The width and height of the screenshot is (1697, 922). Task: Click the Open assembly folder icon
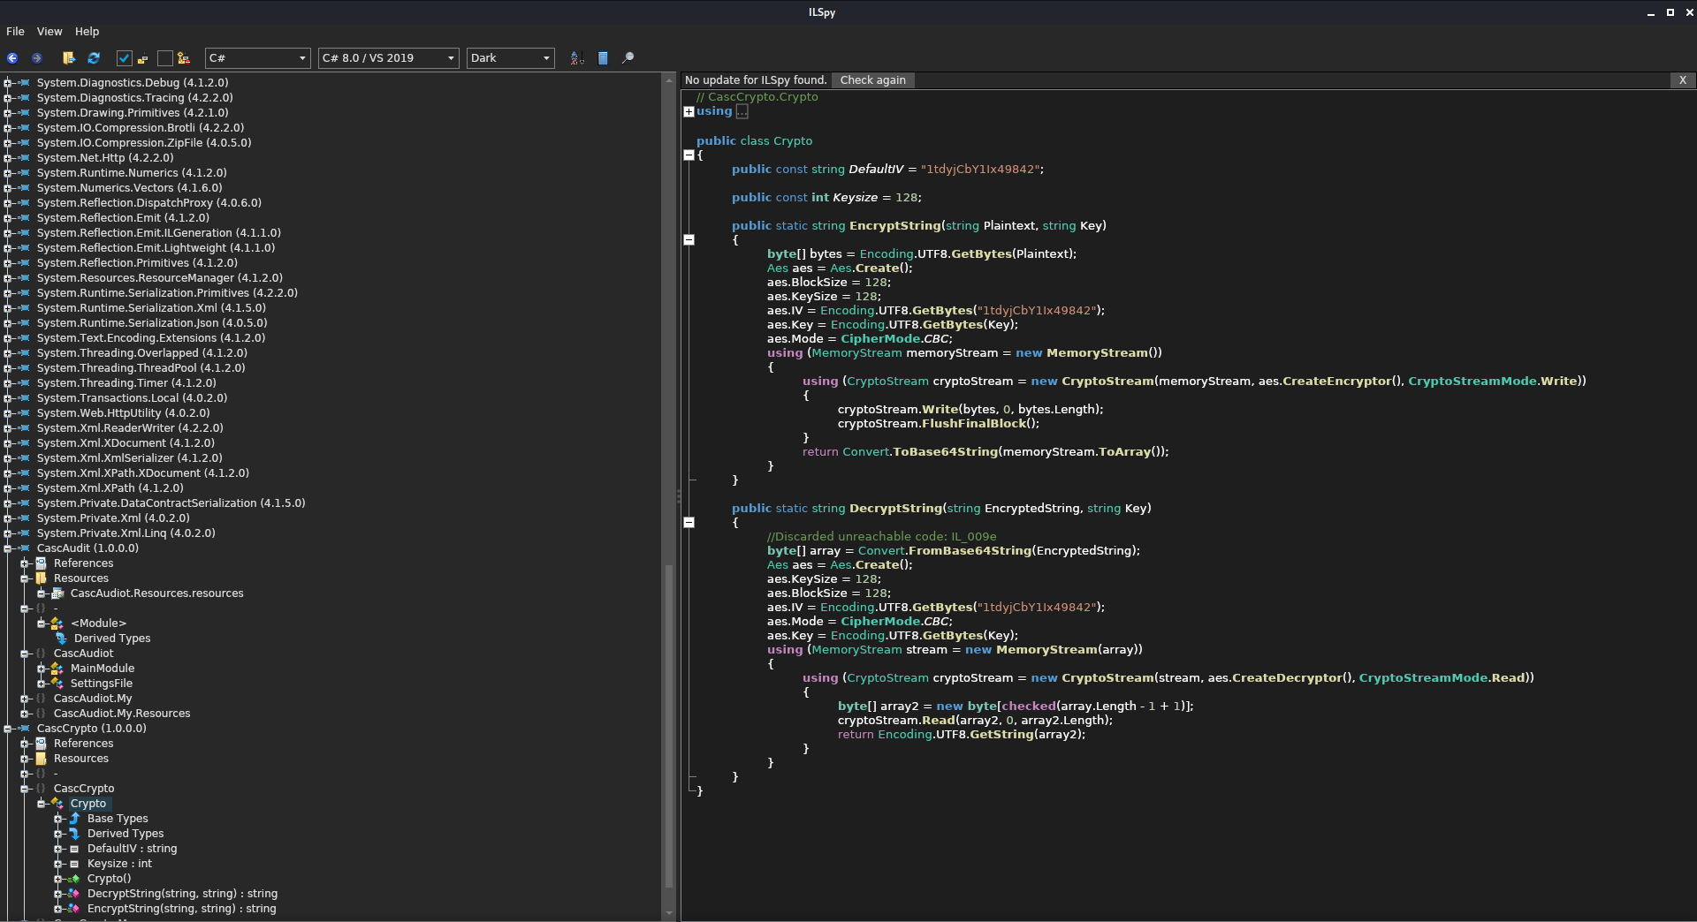pyautogui.click(x=69, y=58)
